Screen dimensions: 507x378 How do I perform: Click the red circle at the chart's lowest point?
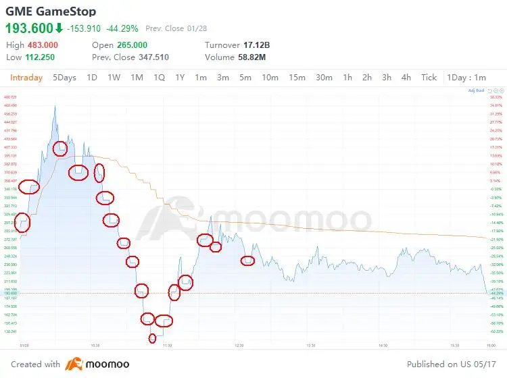click(x=152, y=338)
